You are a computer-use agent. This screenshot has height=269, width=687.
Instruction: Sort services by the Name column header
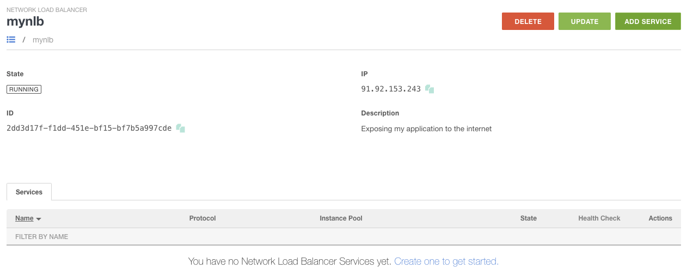pos(24,218)
